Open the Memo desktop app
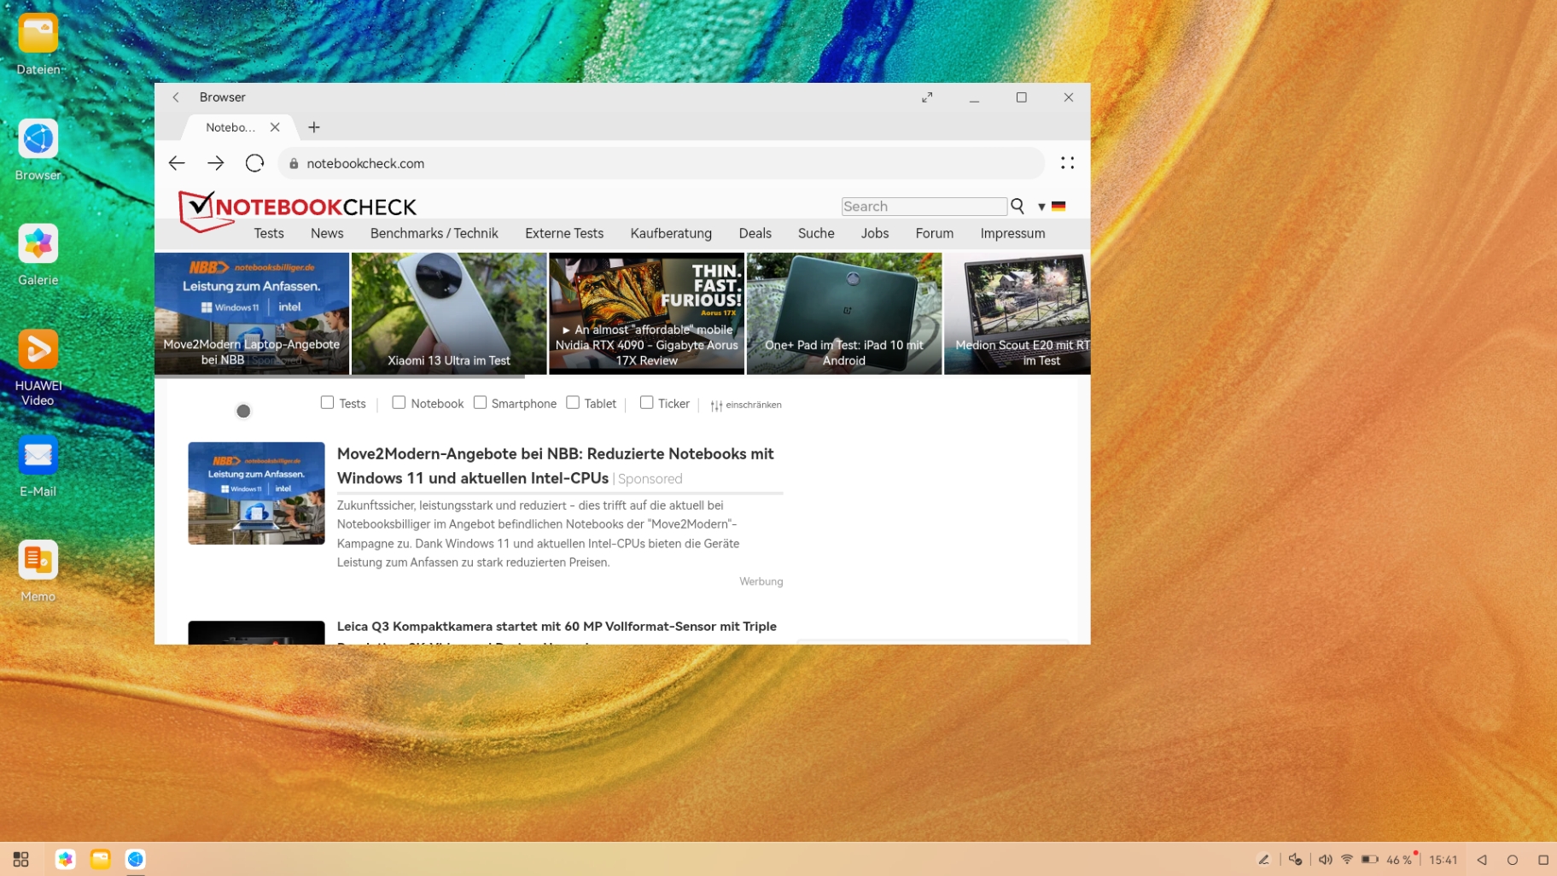This screenshot has height=876, width=1557. click(38, 560)
